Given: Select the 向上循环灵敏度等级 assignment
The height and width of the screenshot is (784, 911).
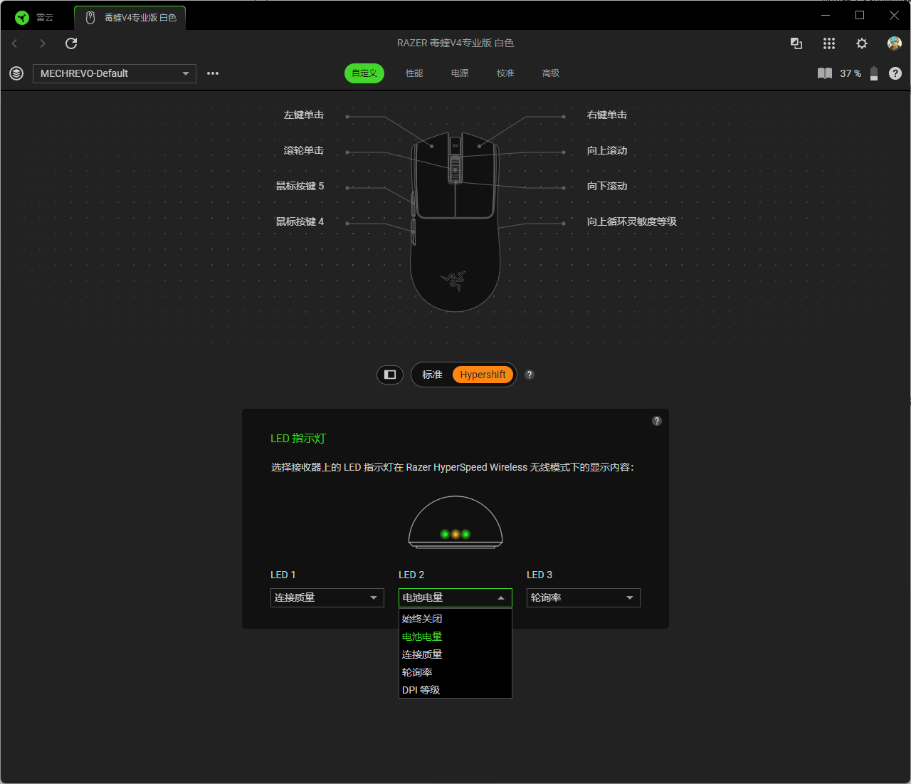Looking at the screenshot, I should [x=632, y=221].
